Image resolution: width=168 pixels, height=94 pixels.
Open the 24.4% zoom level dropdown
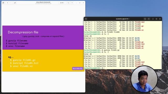[x=62, y=3]
